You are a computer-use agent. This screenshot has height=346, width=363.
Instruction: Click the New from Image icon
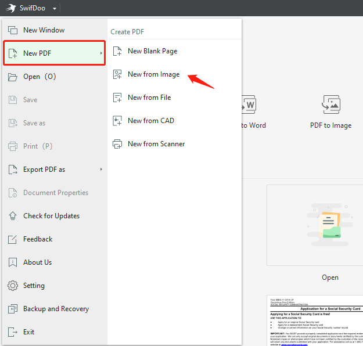pos(117,74)
